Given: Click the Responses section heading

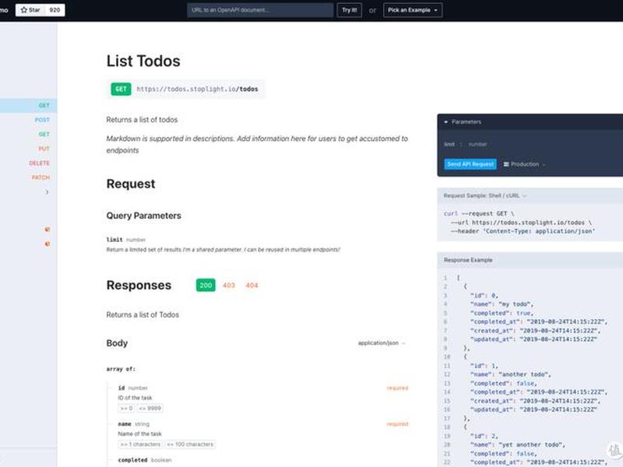Looking at the screenshot, I should point(139,285).
